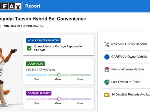
Task: Click the yellow folder Detailed Records icon
Action: point(107,95)
